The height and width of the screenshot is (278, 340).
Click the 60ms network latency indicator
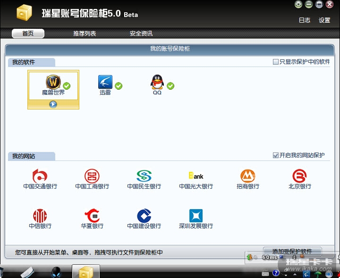[x=270, y=257]
